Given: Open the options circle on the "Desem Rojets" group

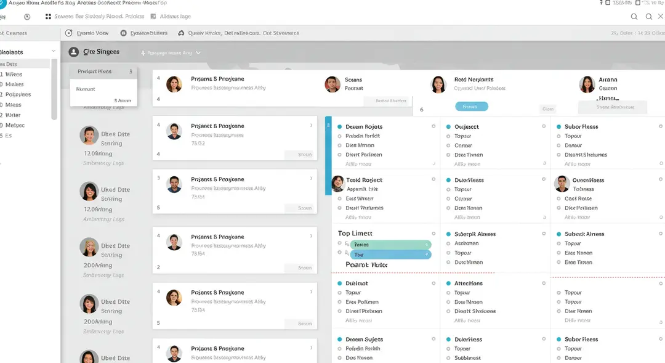Looking at the screenshot, I should pyautogui.click(x=433, y=126).
